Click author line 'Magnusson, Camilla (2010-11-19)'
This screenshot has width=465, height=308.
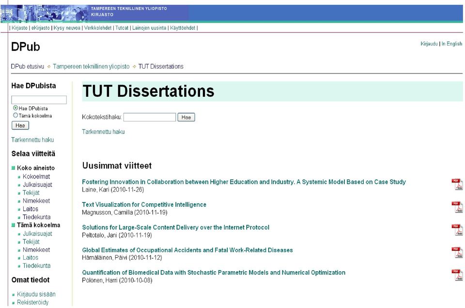pos(124,212)
